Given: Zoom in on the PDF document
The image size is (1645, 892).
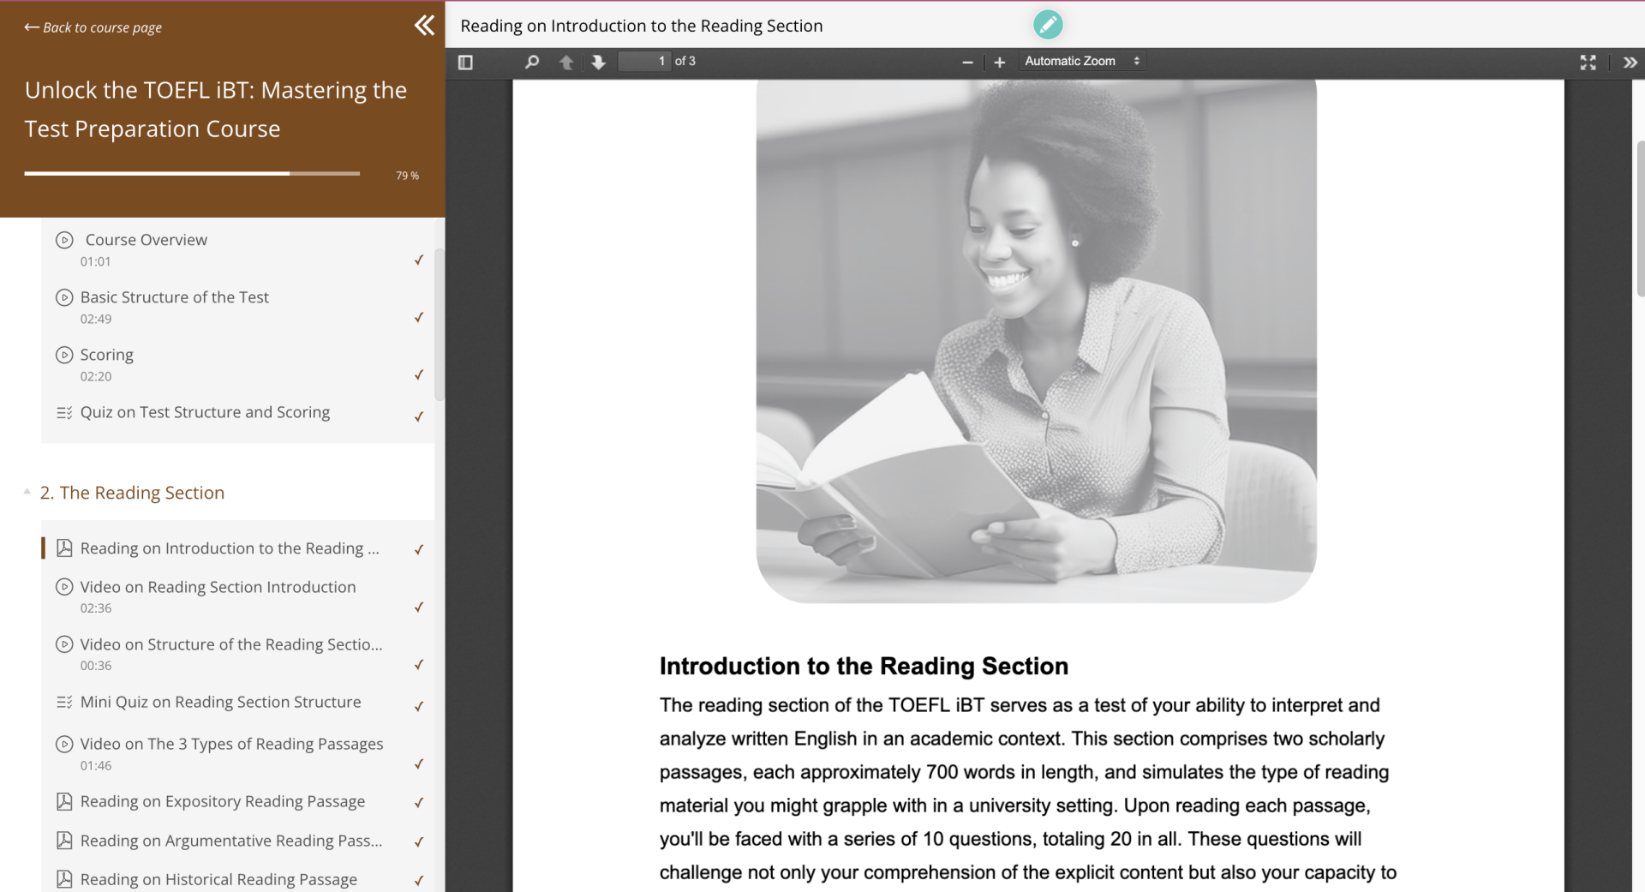Looking at the screenshot, I should pos(999,62).
